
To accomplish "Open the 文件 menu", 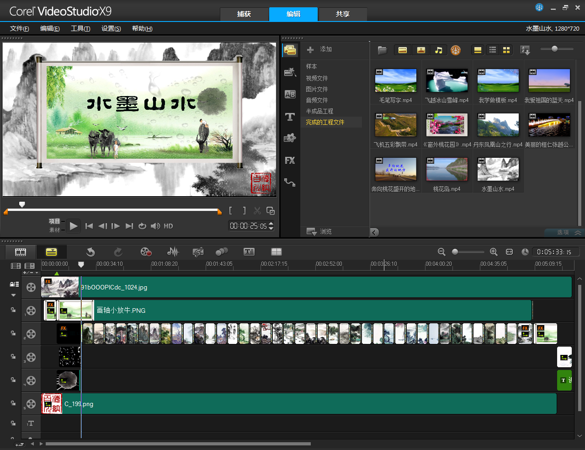I will pos(20,28).
